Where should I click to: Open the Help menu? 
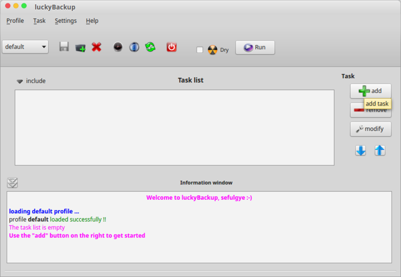pyautogui.click(x=92, y=21)
